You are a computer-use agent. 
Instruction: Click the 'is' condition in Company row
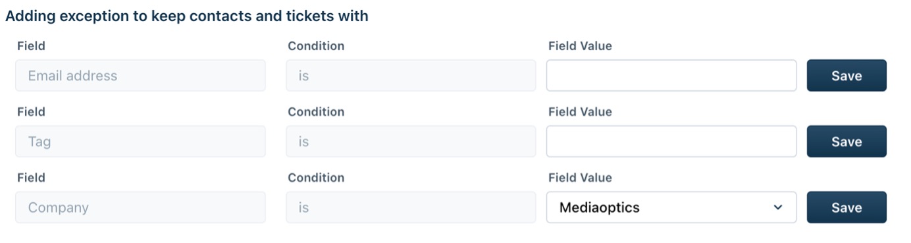pos(411,207)
